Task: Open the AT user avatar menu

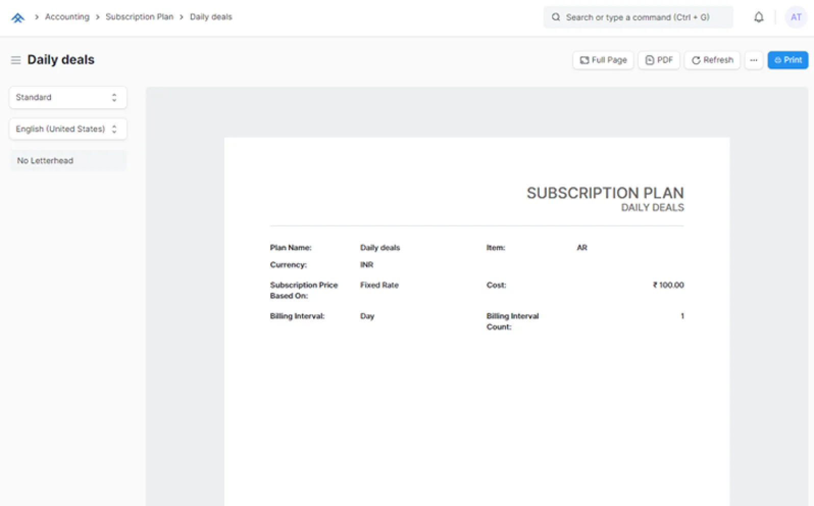Action: (x=795, y=17)
